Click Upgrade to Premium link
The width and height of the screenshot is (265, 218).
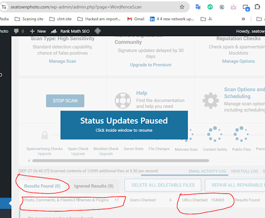(150, 65)
